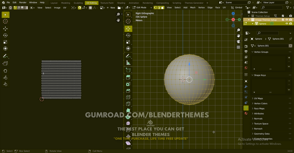Open the Modifier properties wrench tab

pyautogui.click(x=246, y=87)
